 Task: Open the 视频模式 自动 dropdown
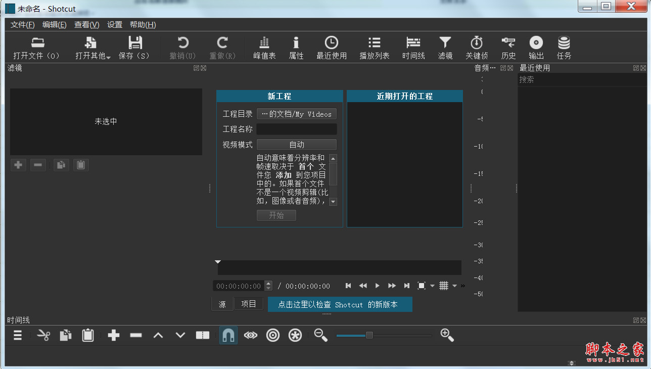click(x=297, y=145)
